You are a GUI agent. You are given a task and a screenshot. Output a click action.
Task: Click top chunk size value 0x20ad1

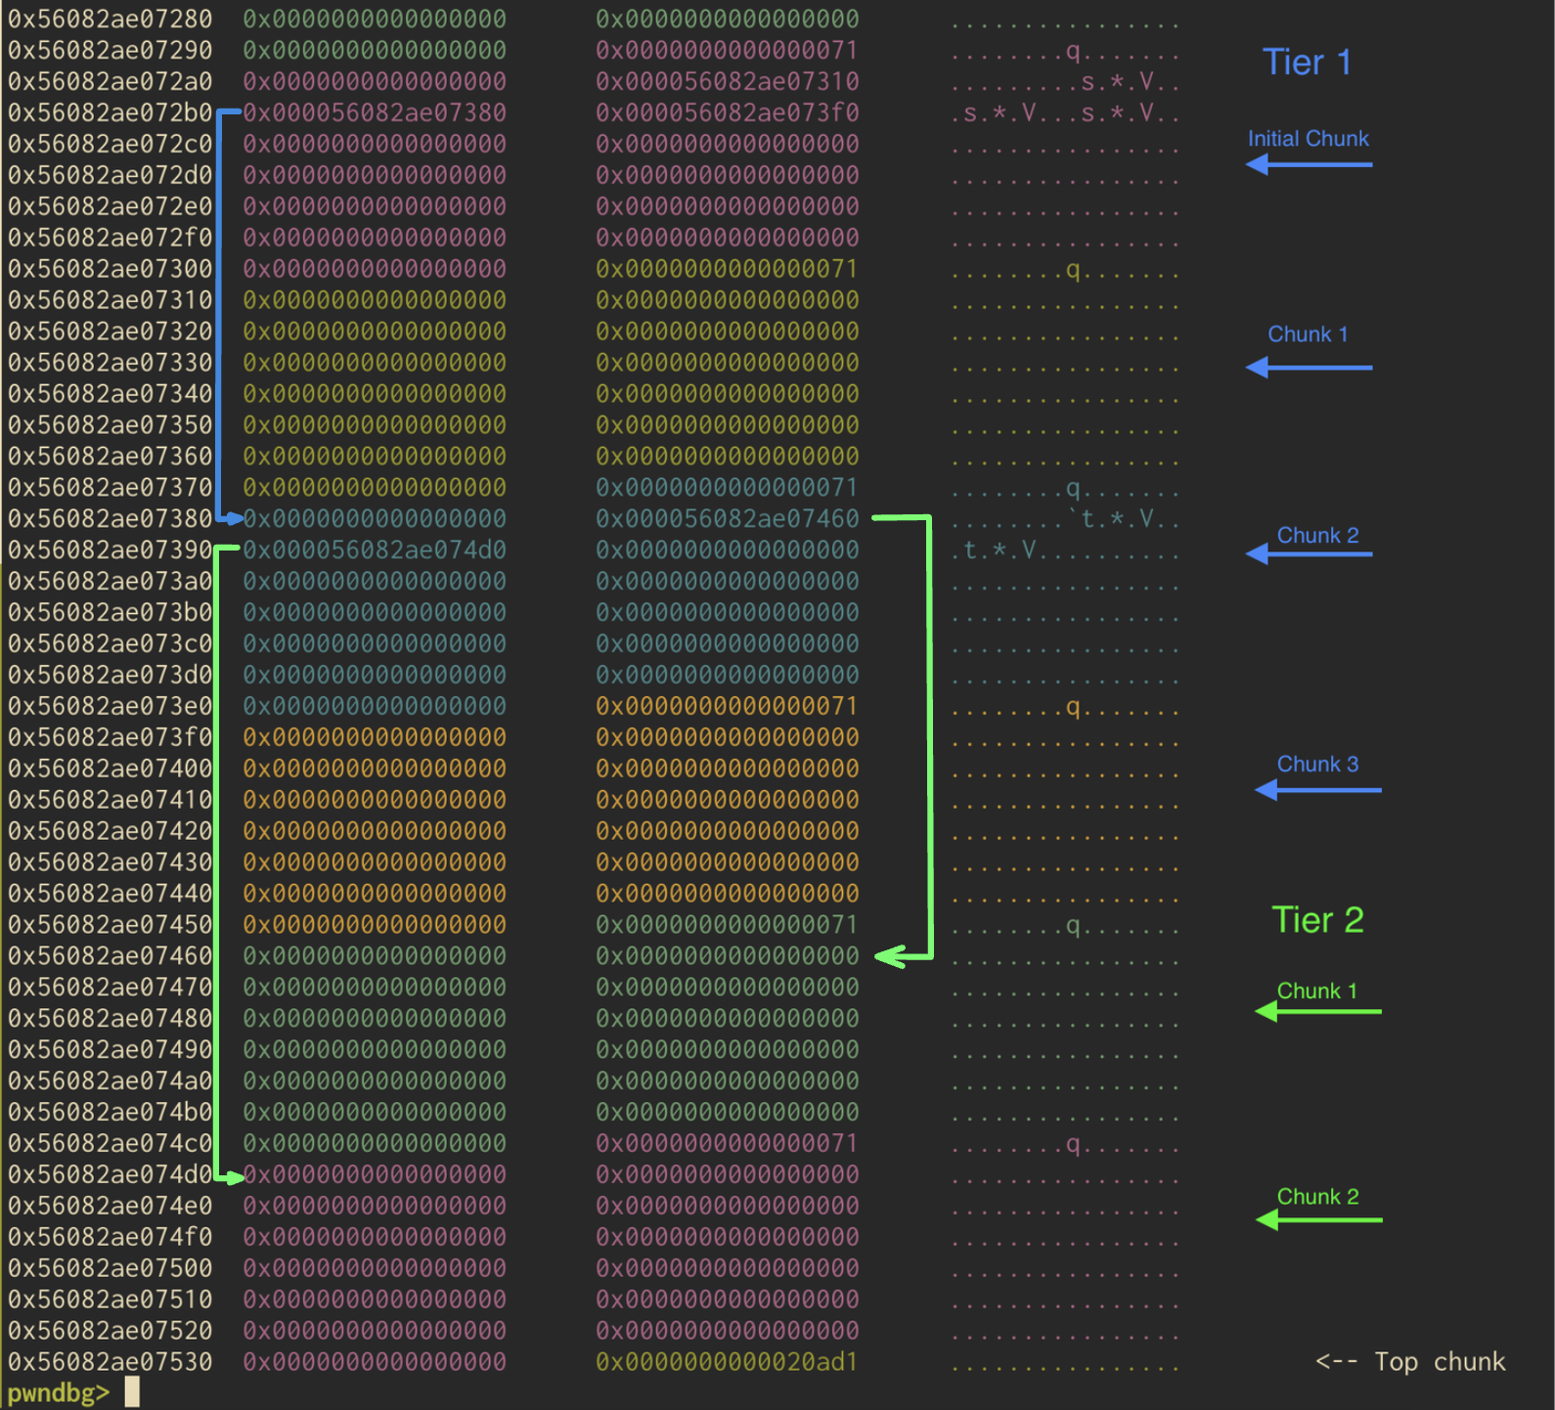(727, 1361)
